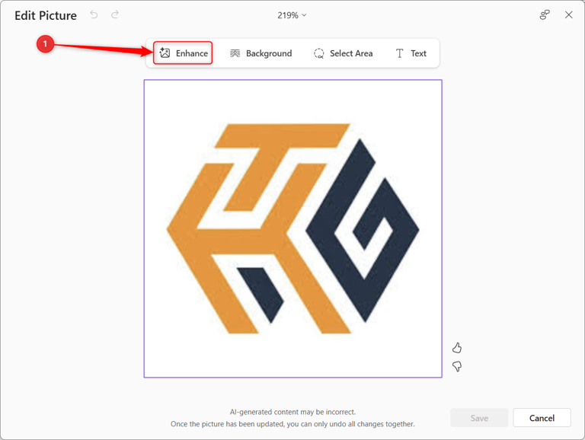Screen dimensions: 585x440
Task: Cancel the picture edits
Action: pos(542,418)
